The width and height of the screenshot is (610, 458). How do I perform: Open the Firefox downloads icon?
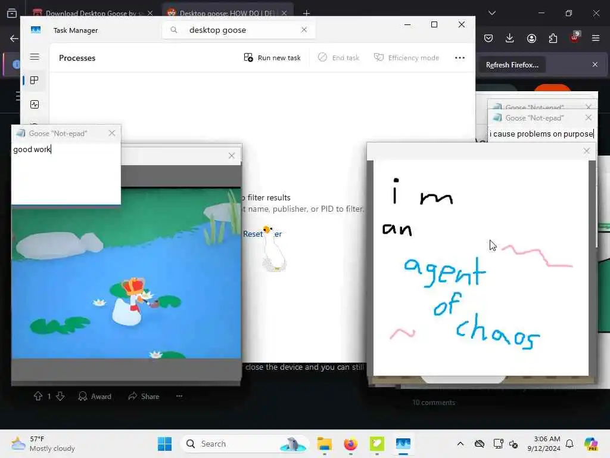click(x=510, y=38)
